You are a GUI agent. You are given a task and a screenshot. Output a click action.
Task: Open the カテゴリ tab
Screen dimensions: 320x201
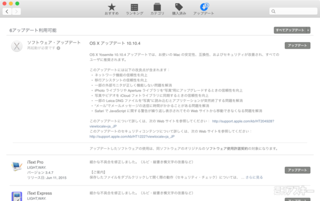(157, 10)
